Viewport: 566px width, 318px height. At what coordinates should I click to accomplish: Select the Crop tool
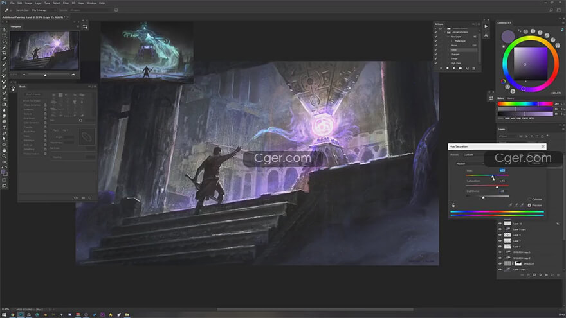4,53
